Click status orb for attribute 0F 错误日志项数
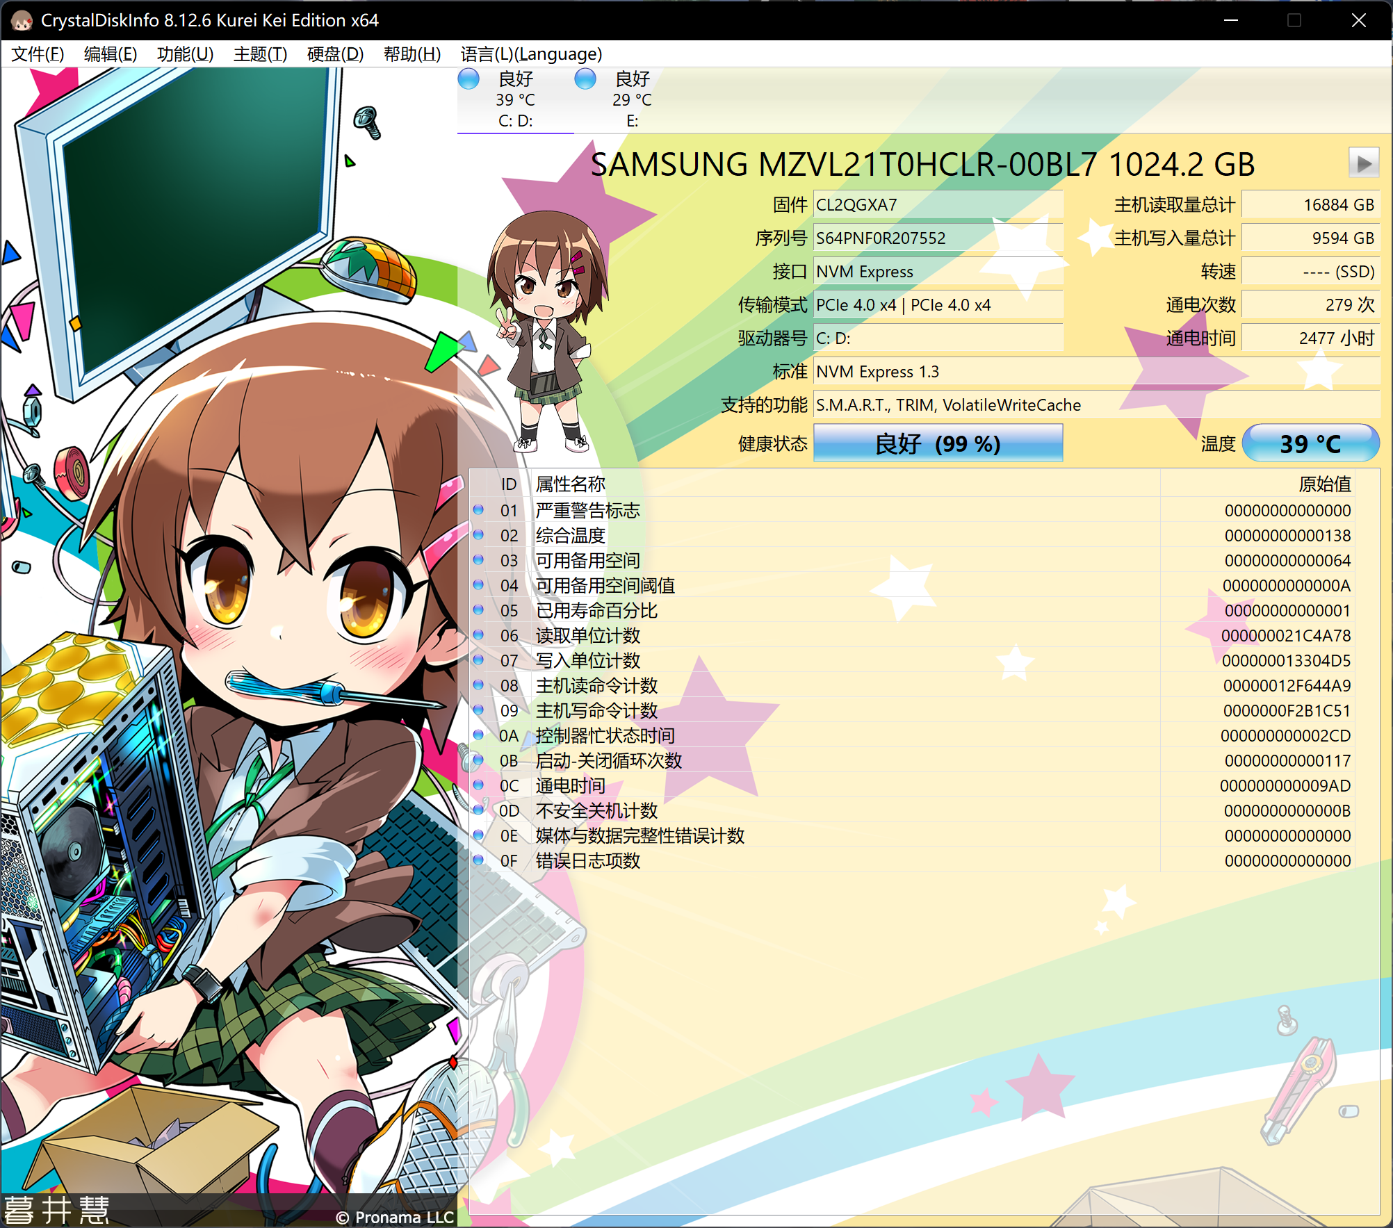The image size is (1393, 1228). (x=478, y=860)
